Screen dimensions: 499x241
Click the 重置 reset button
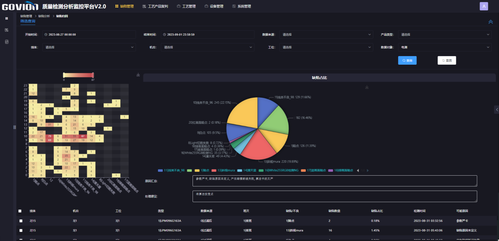tap(447, 60)
